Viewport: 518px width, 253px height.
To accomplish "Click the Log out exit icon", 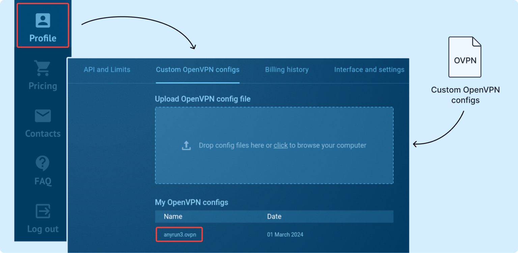I will (x=43, y=211).
